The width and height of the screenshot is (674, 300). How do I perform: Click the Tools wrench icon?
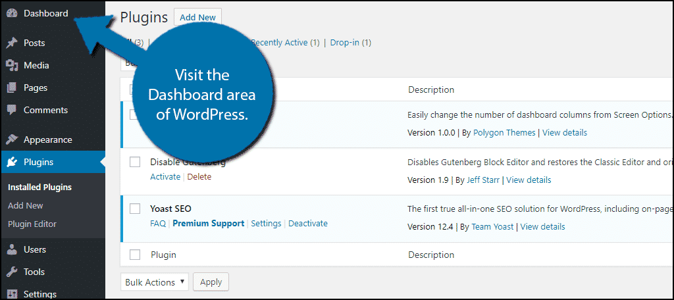click(12, 272)
